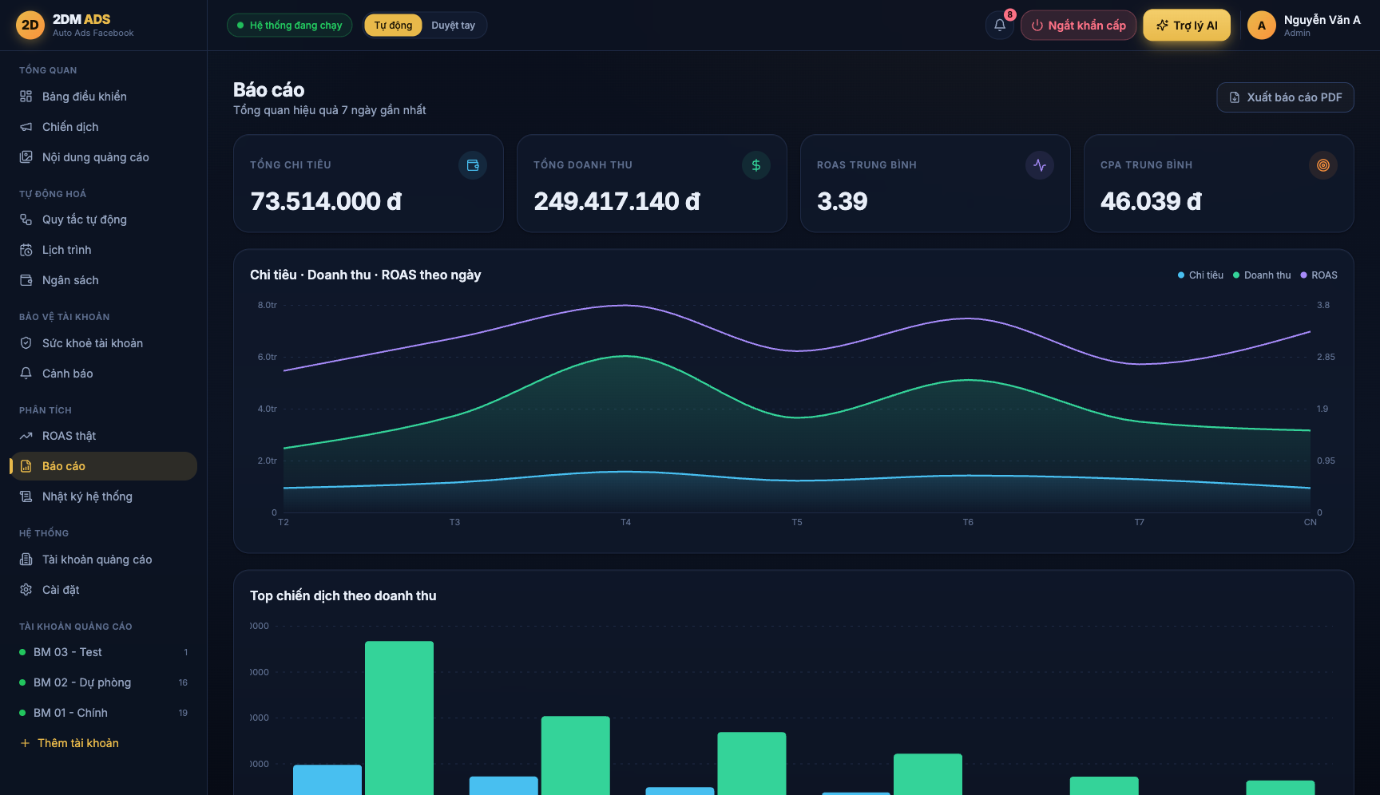Toggle the ROAS series in chart legend
Image resolution: width=1380 pixels, height=795 pixels.
pos(1319,275)
